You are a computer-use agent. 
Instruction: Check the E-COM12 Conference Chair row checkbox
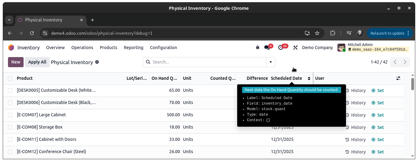10,152
